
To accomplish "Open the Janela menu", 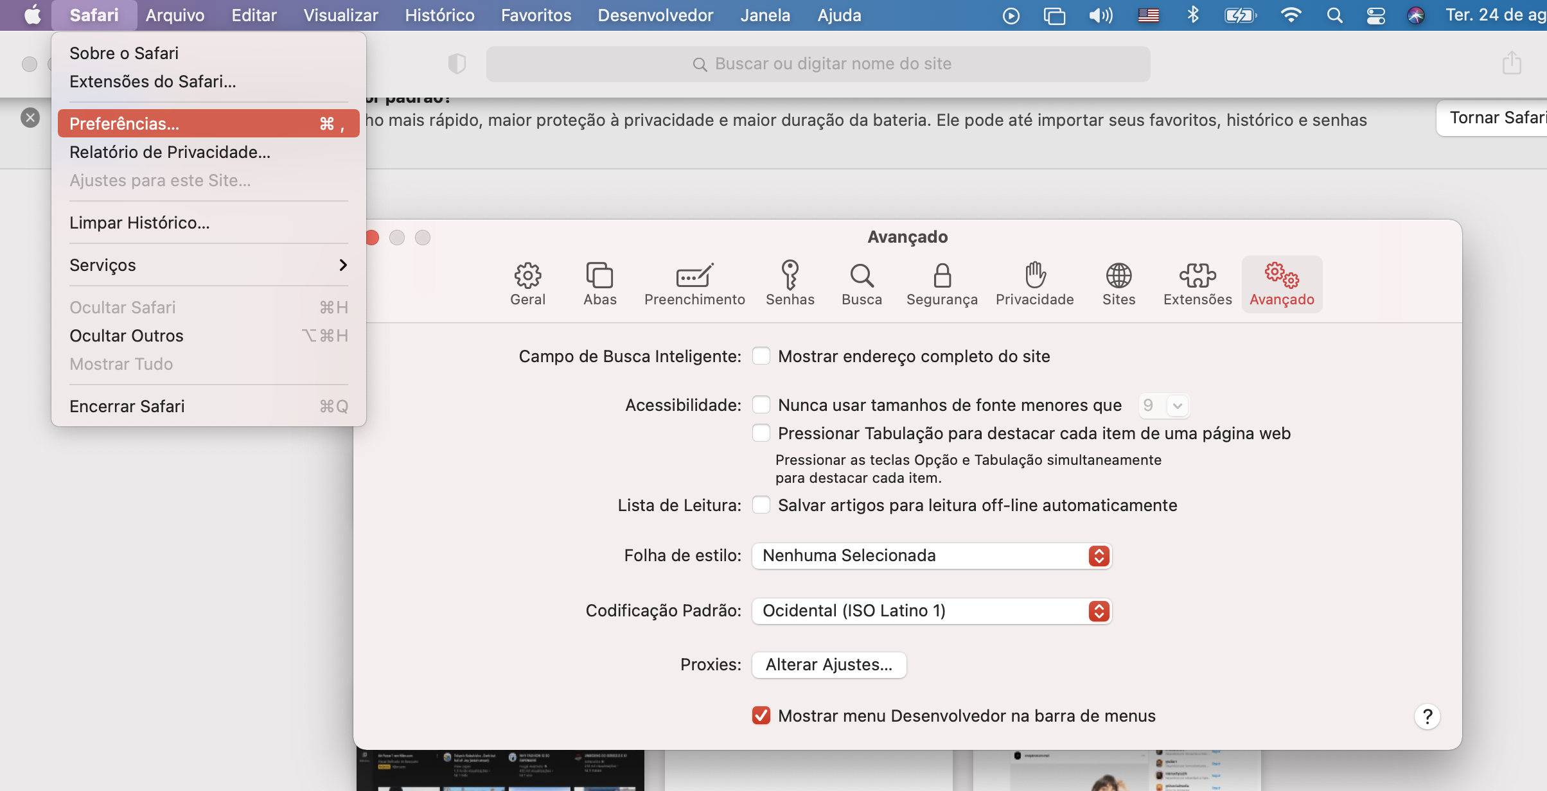I will click(765, 15).
